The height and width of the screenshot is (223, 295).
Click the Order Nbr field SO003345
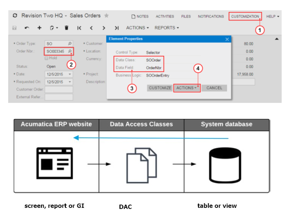pos(59,51)
